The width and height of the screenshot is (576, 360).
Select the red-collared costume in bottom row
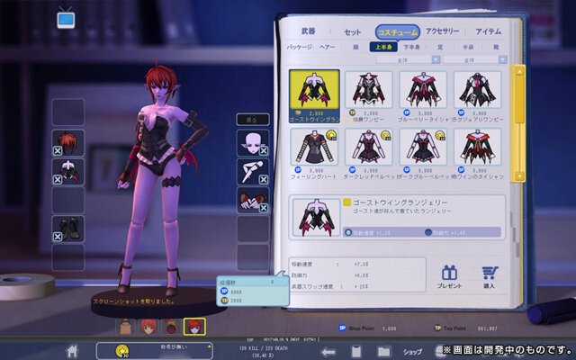(x=478, y=147)
